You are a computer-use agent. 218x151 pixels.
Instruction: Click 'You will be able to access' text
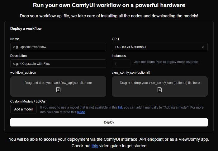[x=109, y=139]
